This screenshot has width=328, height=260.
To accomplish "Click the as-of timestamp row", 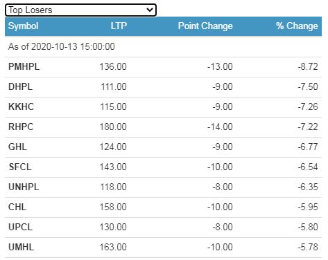I will [163, 47].
